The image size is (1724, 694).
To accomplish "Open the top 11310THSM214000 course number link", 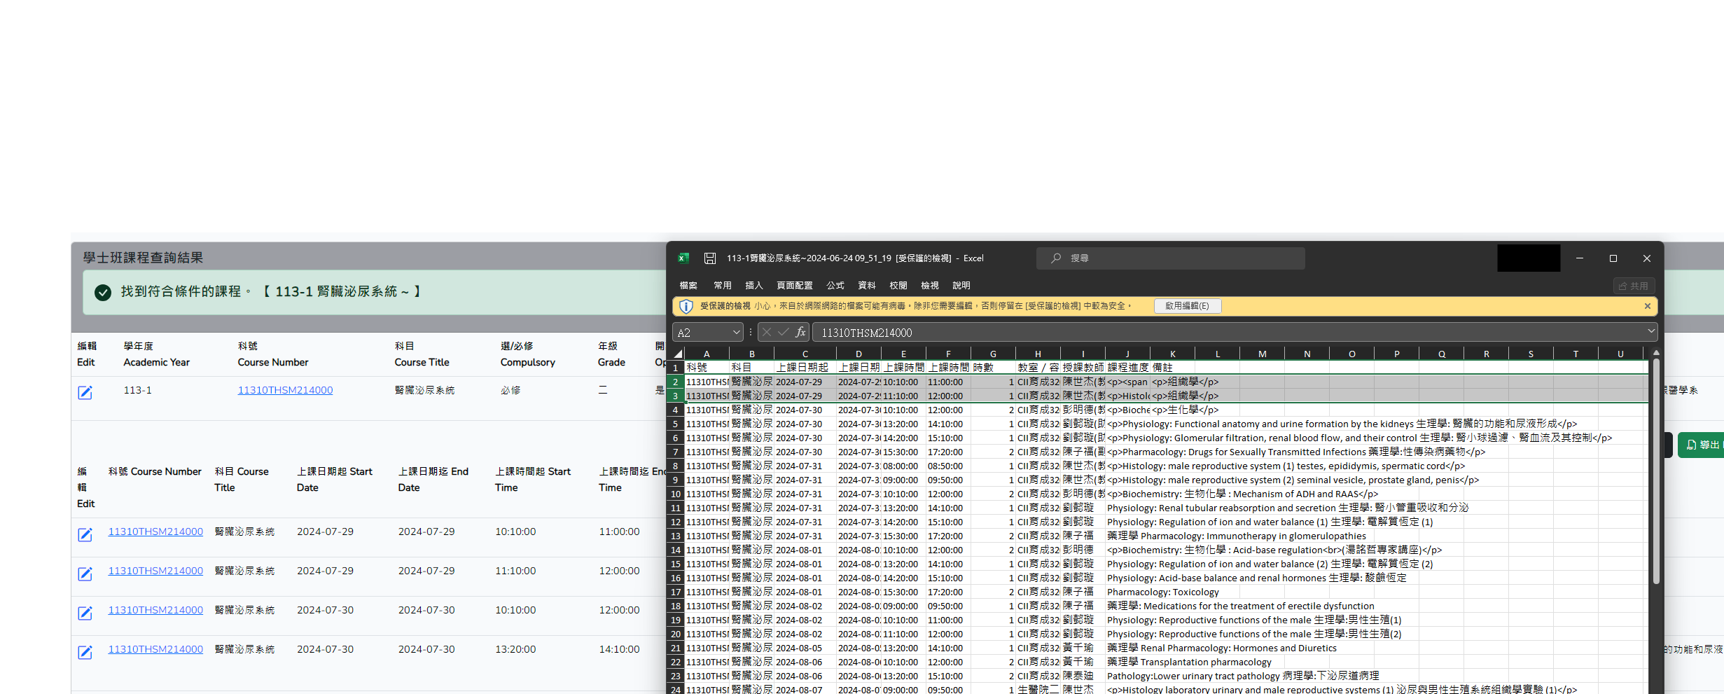I will click(285, 390).
